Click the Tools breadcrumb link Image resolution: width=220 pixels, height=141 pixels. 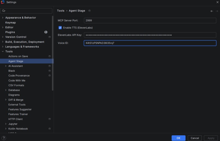pos(61,11)
